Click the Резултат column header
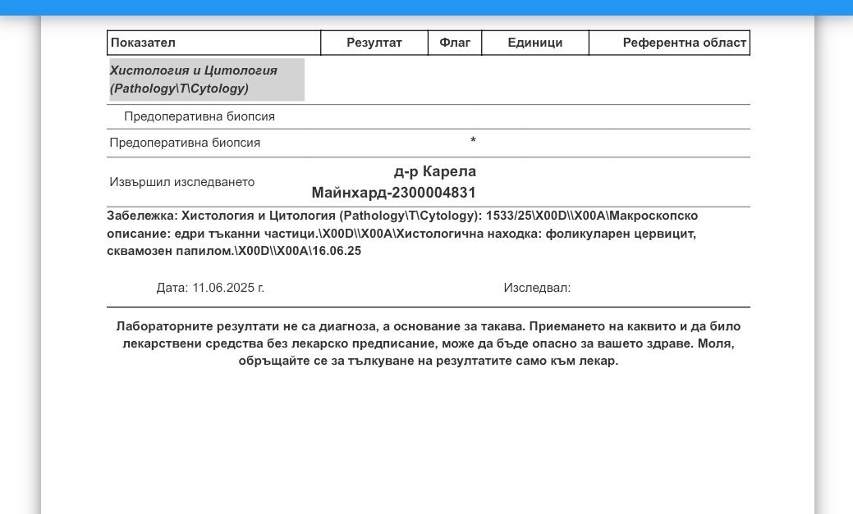853x514 pixels. pos(374,43)
